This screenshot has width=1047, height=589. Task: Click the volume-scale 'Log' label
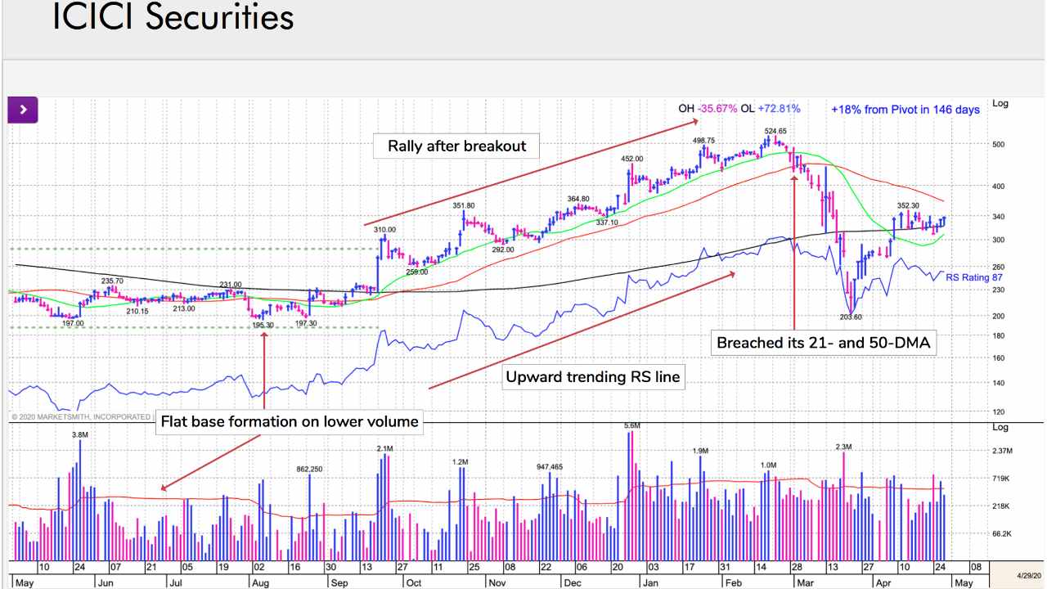[1000, 428]
